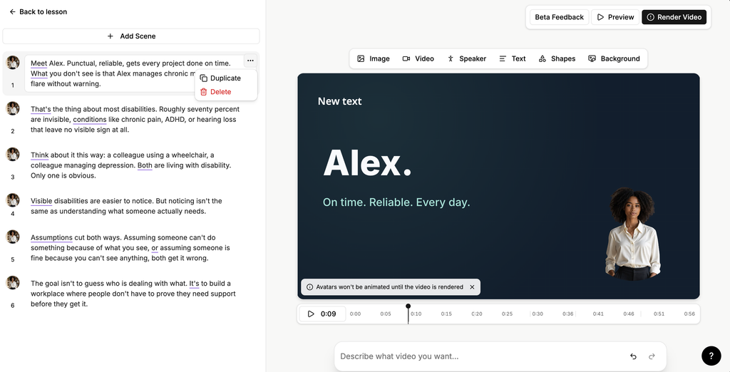The image size is (730, 372).
Task: Click the undo arrow icon
Action: [633, 356]
